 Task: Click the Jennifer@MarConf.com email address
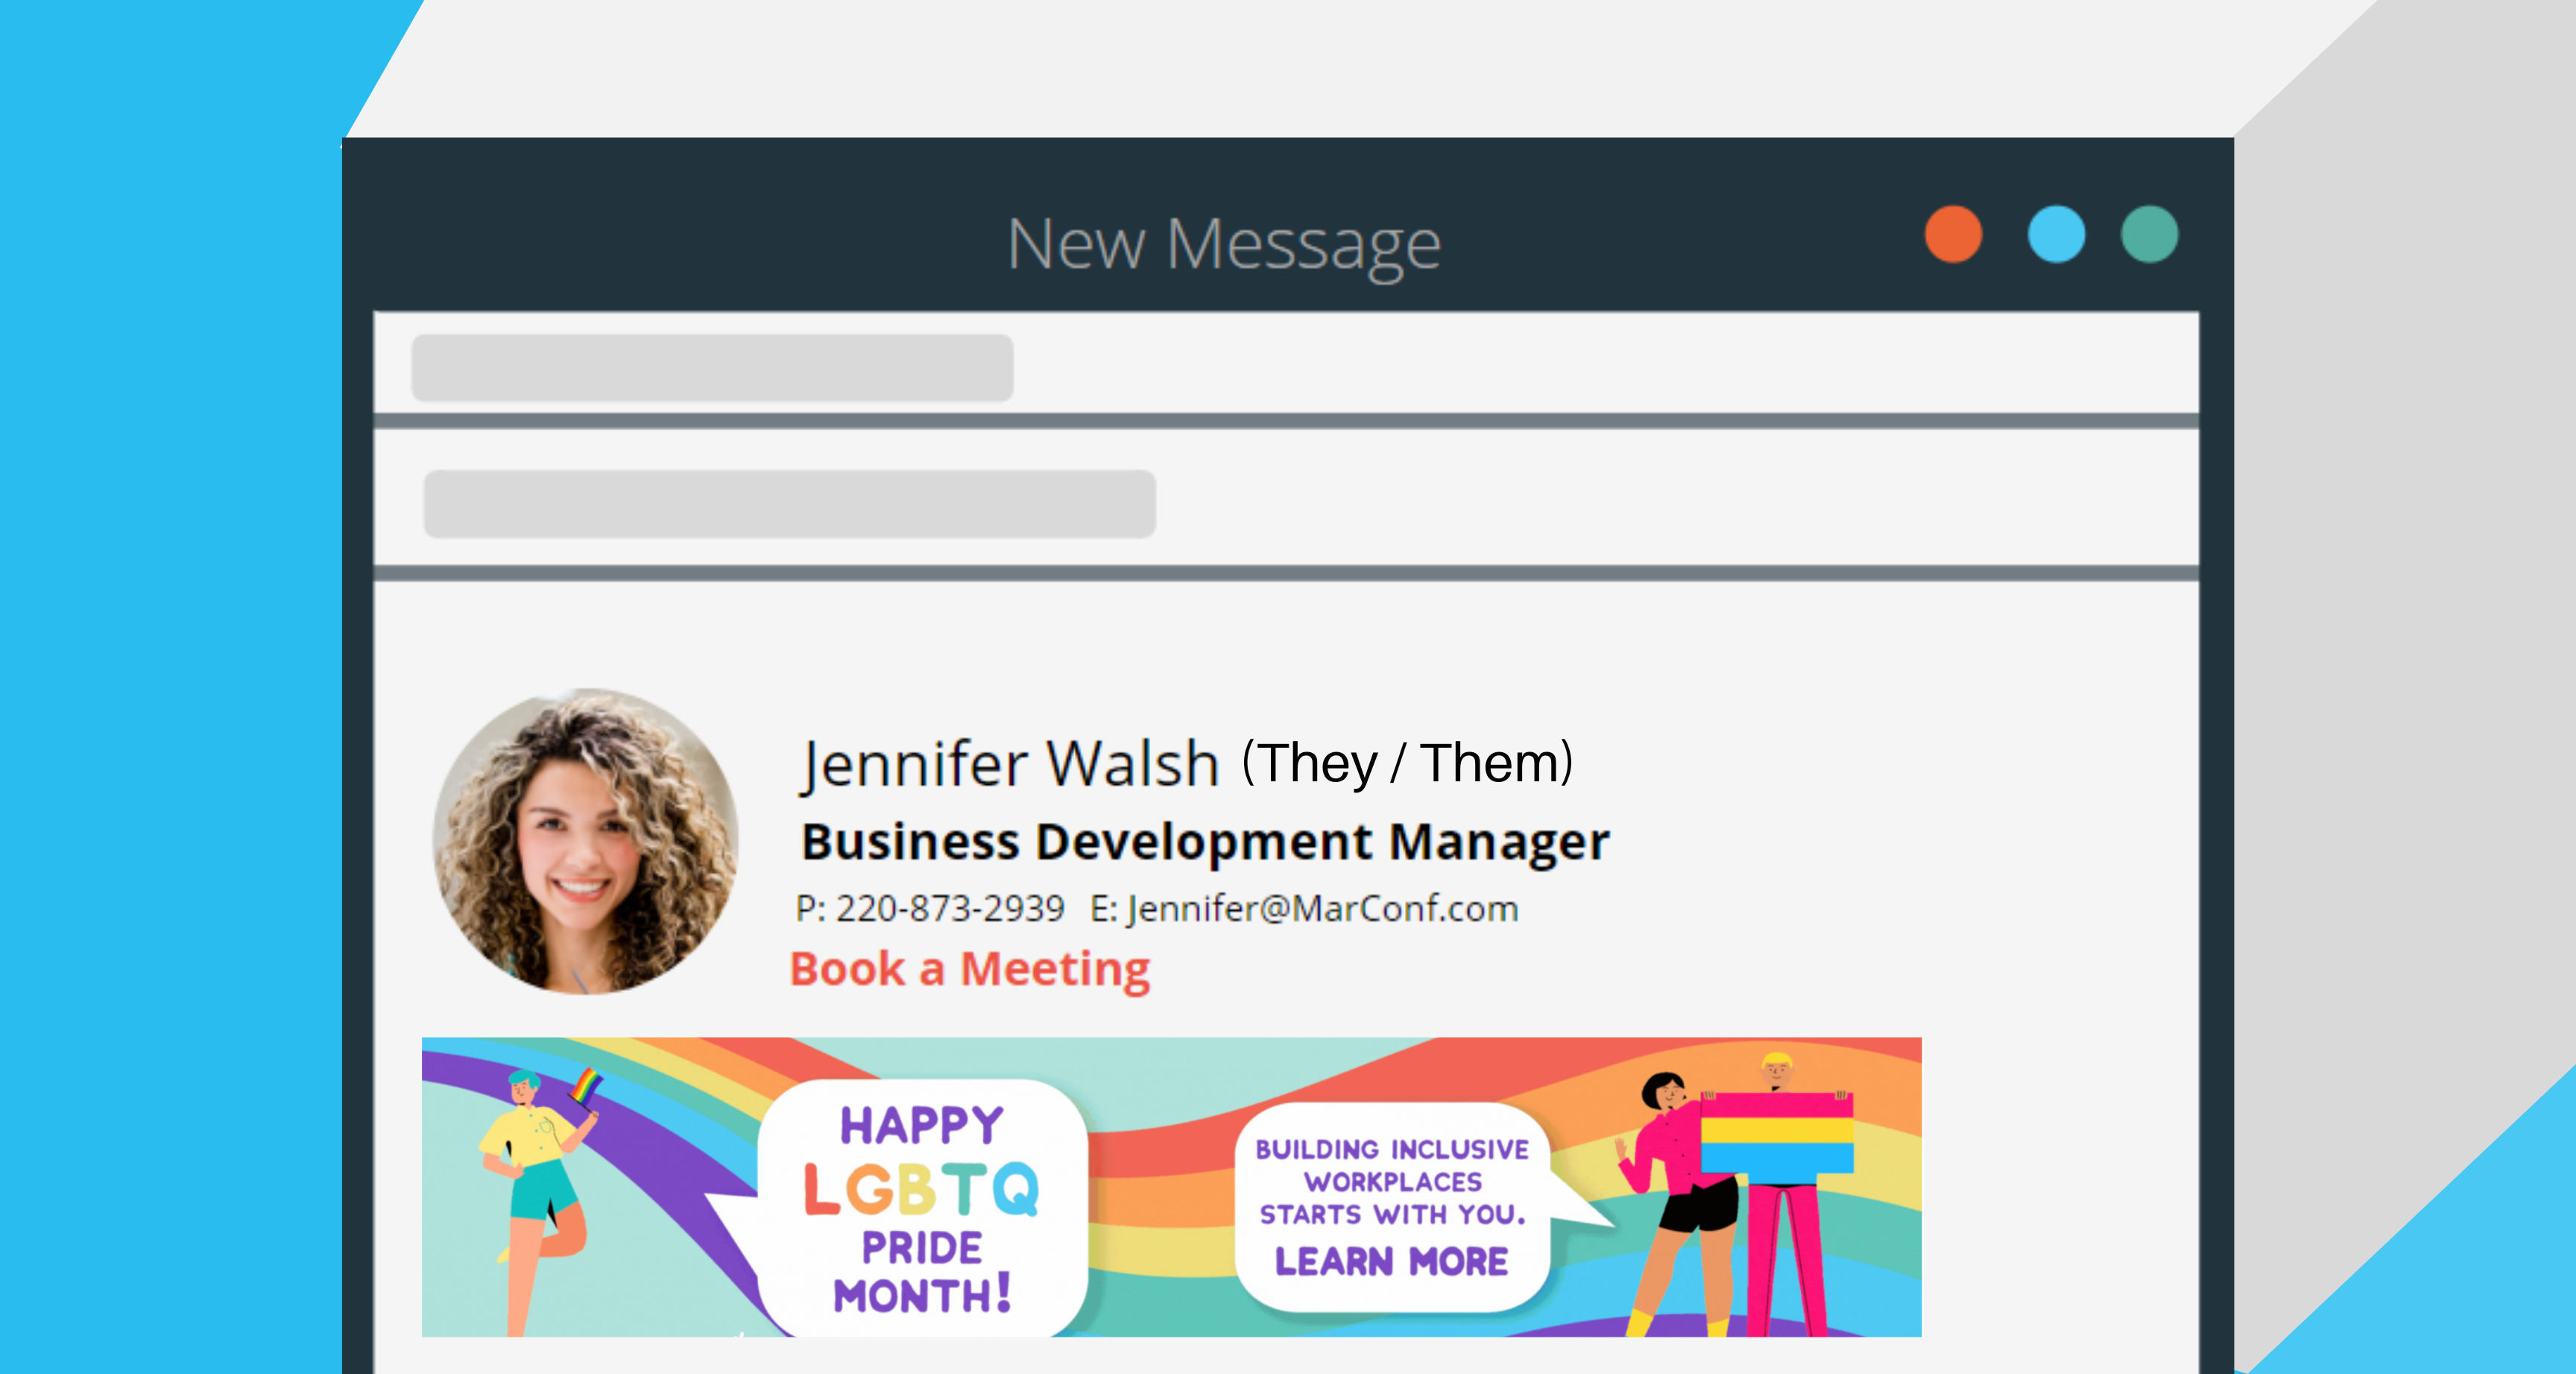(x=1323, y=909)
